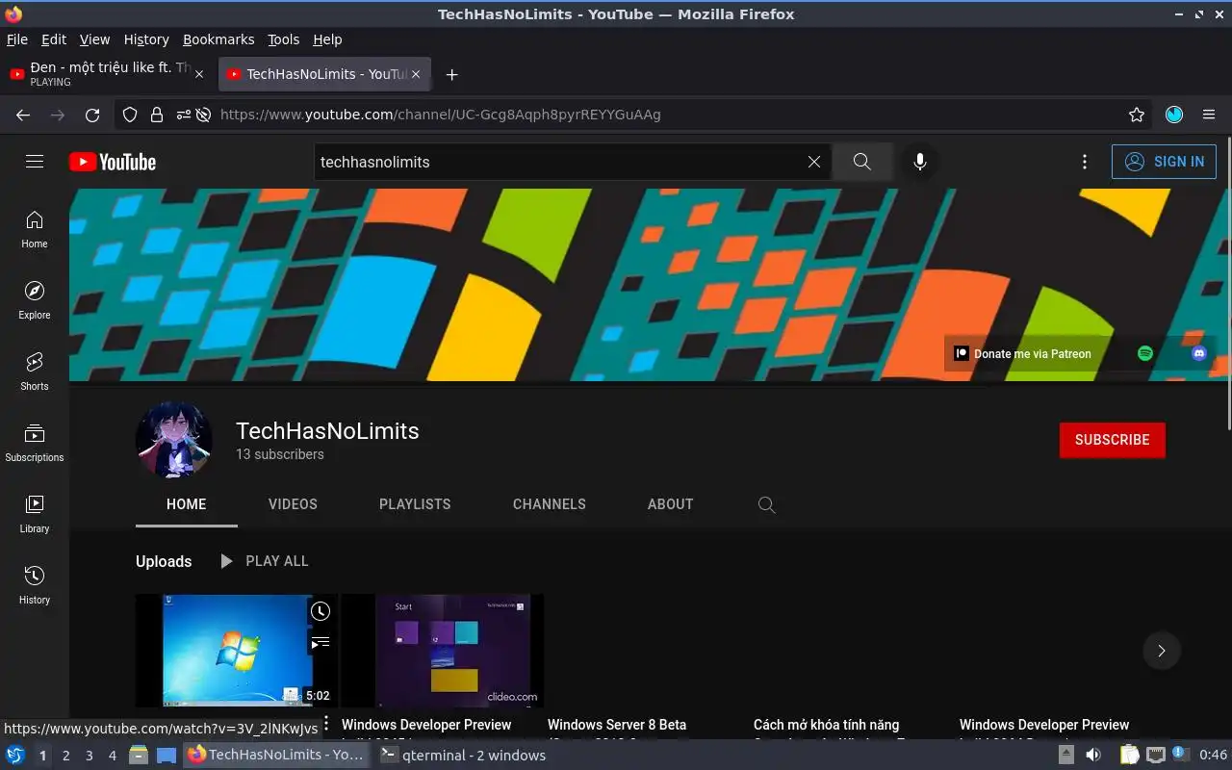Select the channel HOME tab
The image size is (1232, 770).
tap(186, 504)
